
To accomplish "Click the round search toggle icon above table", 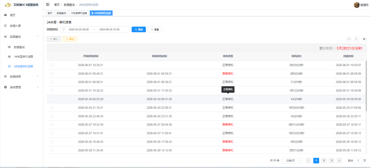I will point(349,39).
